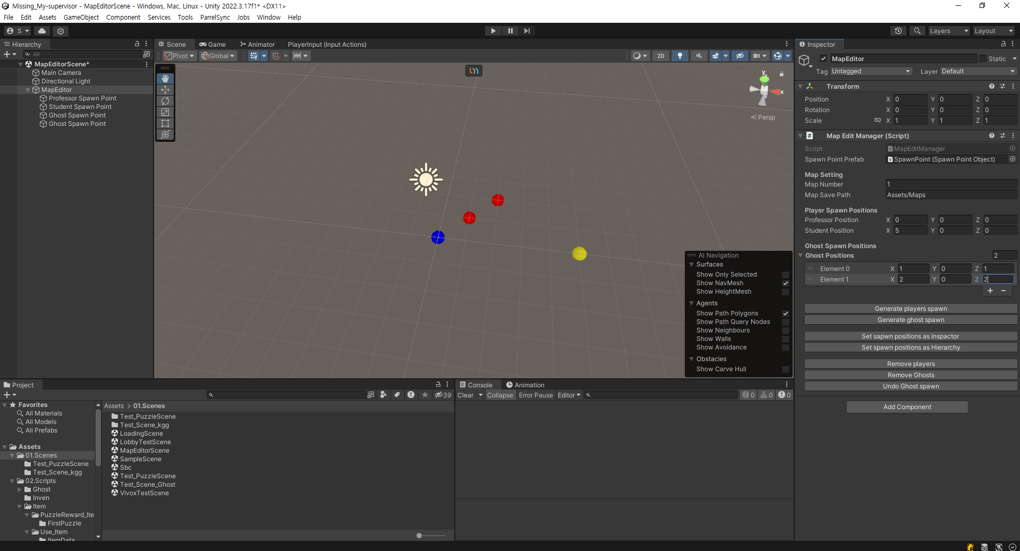Select Professor Spawn Point in Hierarchy
Screen dimensions: 1020x551
click(82, 98)
